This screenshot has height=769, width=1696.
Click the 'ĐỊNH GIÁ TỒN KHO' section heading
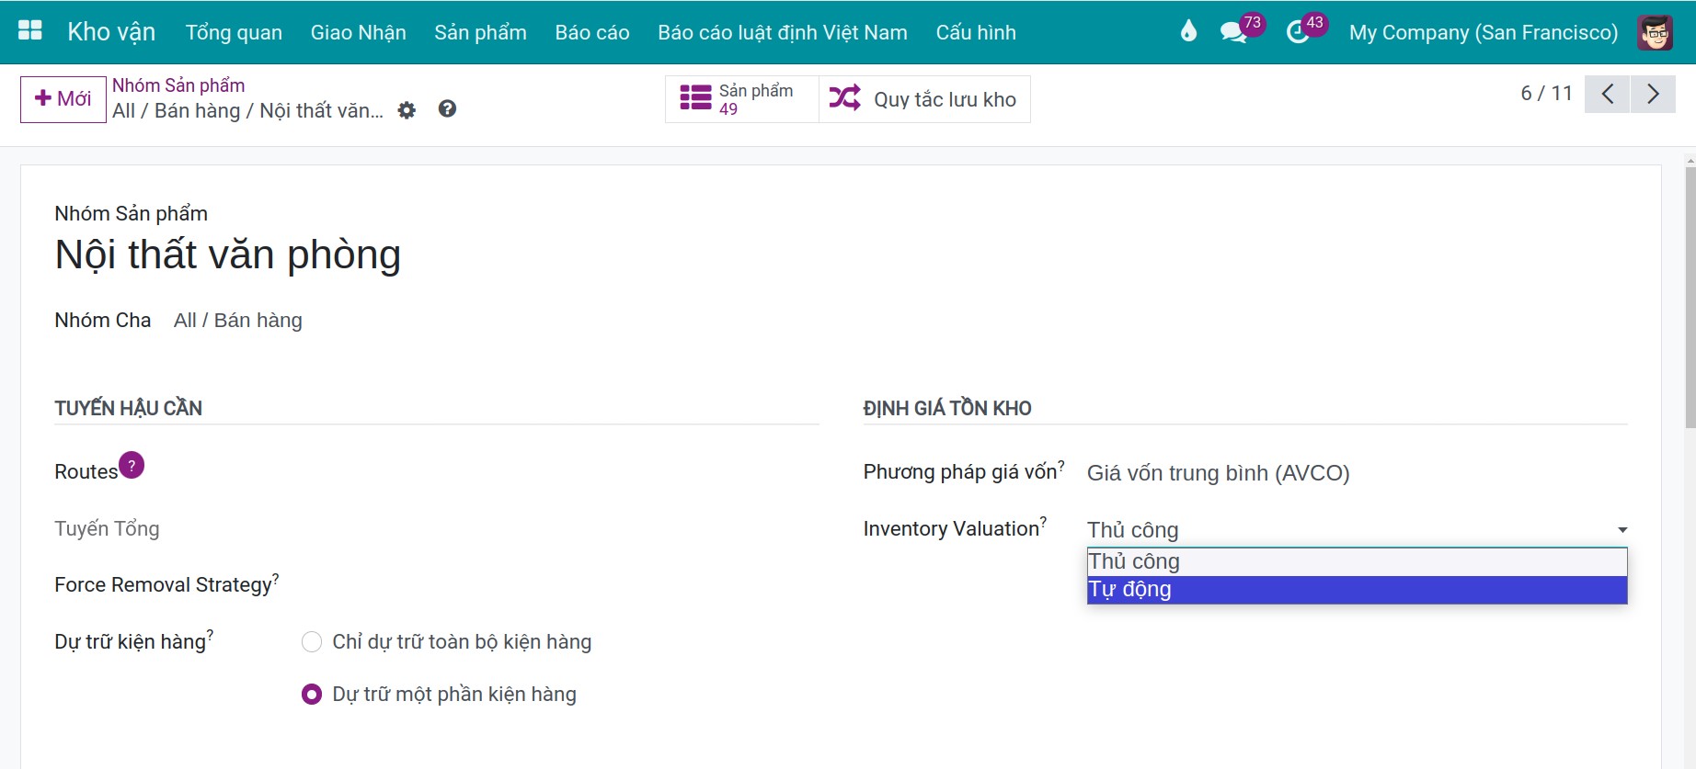(x=947, y=408)
